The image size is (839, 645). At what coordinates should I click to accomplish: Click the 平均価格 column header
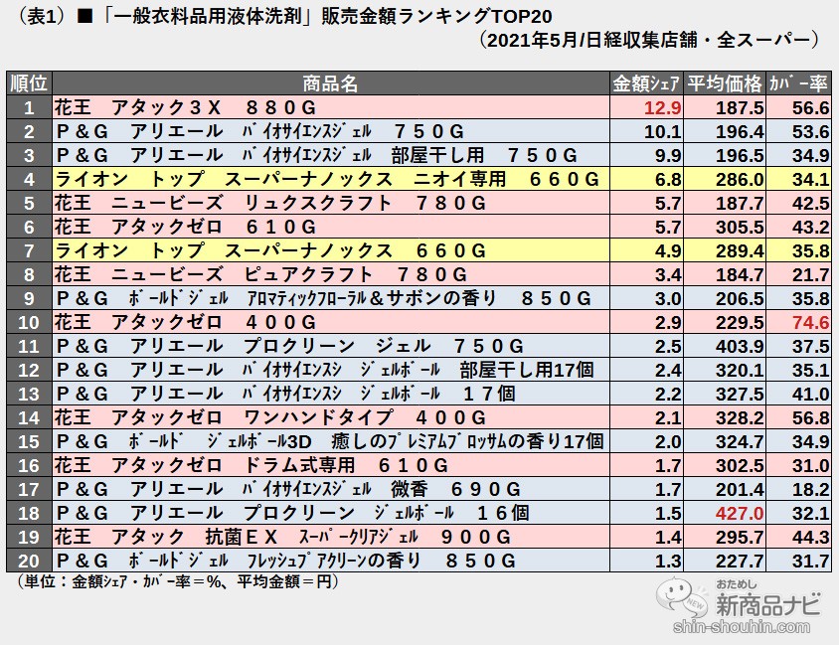725,83
